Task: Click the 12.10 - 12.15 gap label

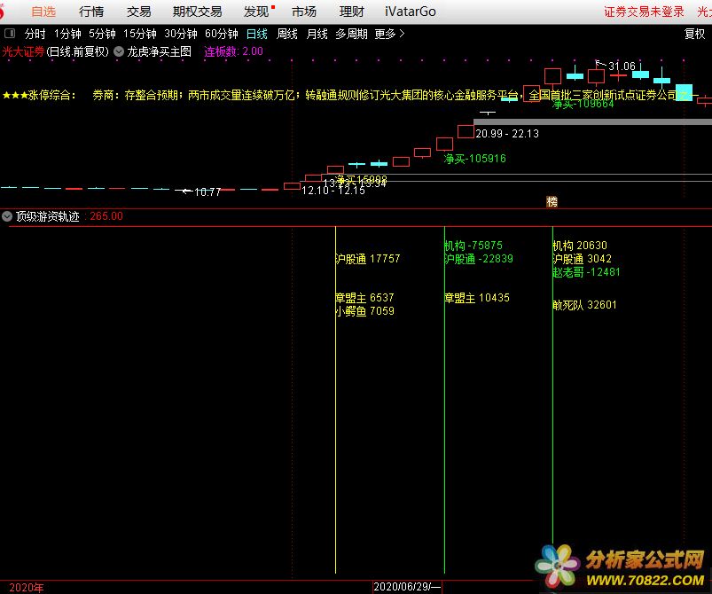Action: click(333, 191)
